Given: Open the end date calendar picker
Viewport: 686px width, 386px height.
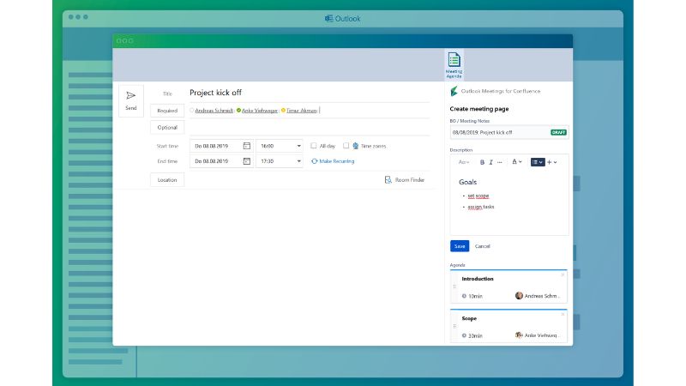Looking at the screenshot, I should pos(247,161).
